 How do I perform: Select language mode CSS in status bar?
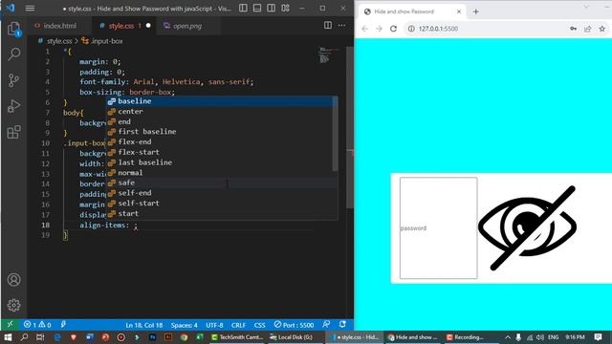click(x=259, y=325)
